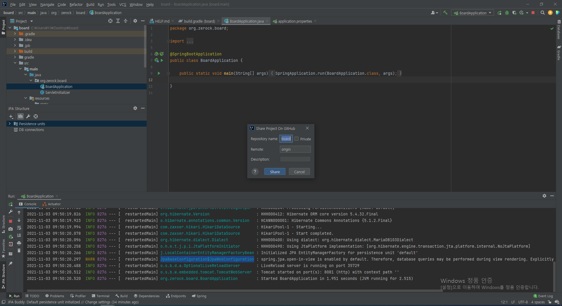This screenshot has height=306, width=562.
Task: Toggle Soft-Wrap in console toolbar
Action: 19,228
